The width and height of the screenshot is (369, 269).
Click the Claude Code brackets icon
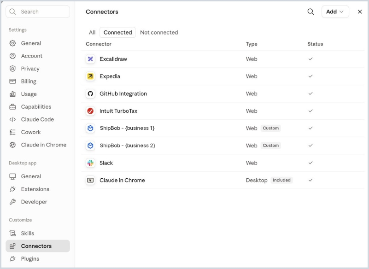click(12, 119)
